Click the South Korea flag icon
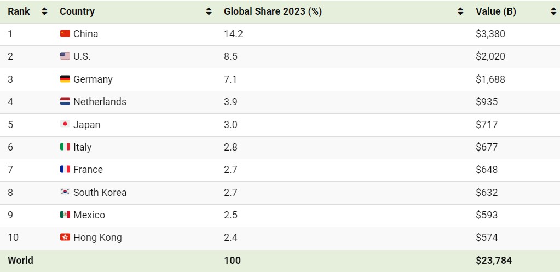The height and width of the screenshot is (272, 560). pos(65,192)
